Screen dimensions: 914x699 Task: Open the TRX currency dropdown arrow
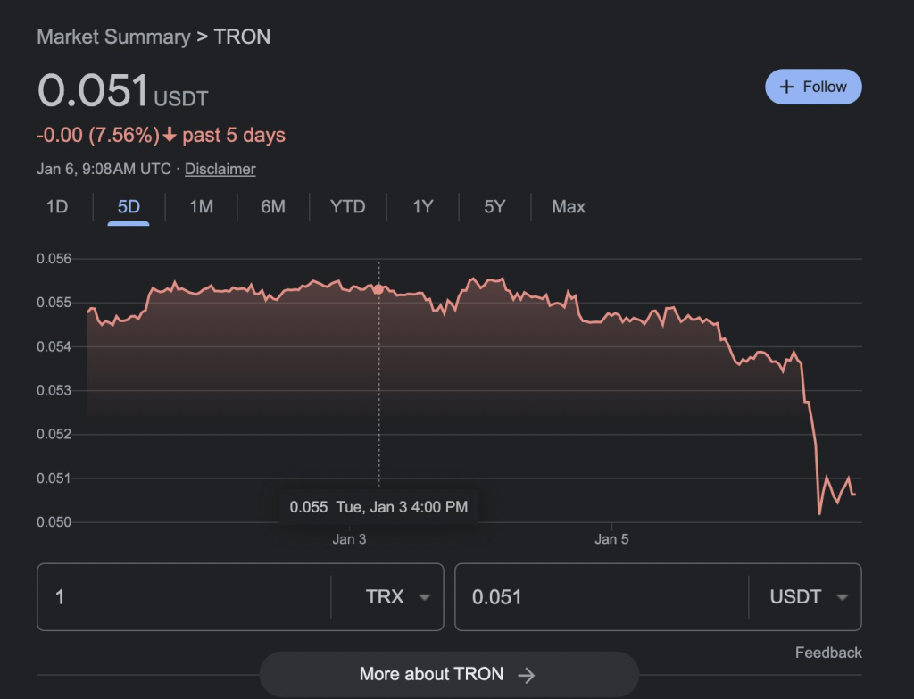pos(425,597)
